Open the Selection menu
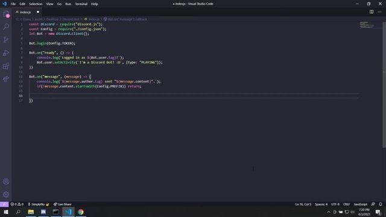 (36, 4)
